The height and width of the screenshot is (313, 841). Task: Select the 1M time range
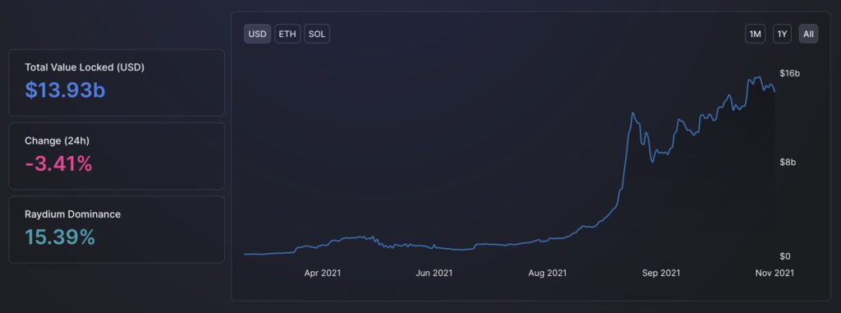coord(756,34)
